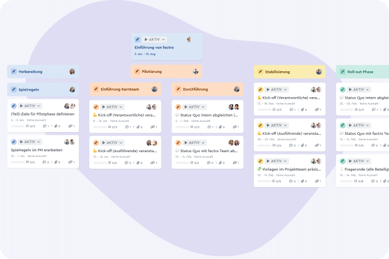Open AKTIV dropdown on Vorlagen im Projektteam card

pyautogui.click(x=277, y=161)
